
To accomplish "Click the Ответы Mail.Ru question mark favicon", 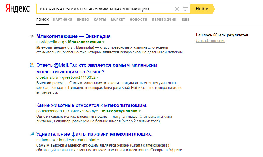I will coord(32,65).
